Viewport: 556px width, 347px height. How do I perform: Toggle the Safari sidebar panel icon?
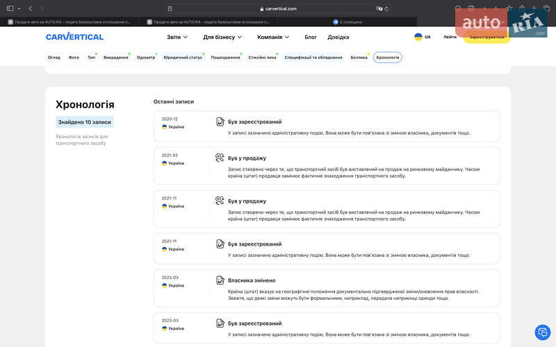(10, 8)
